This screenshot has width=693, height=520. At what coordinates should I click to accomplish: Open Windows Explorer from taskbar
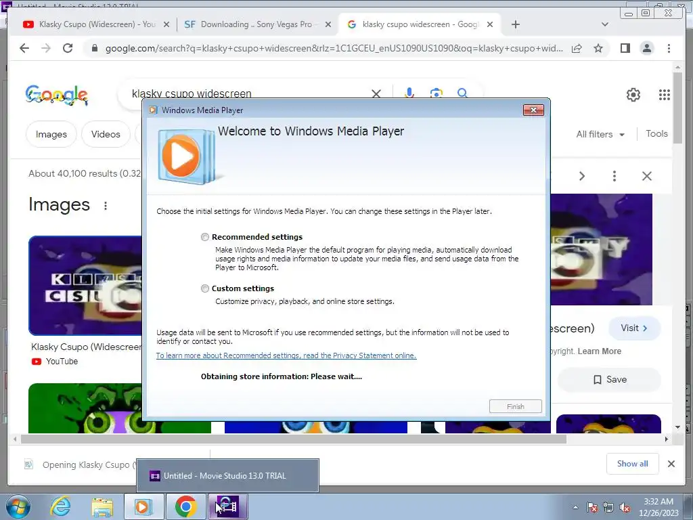[x=102, y=506]
